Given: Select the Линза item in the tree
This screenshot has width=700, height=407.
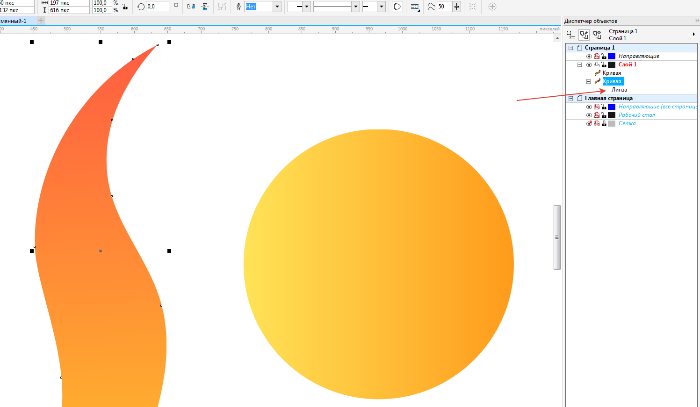Looking at the screenshot, I should [619, 90].
